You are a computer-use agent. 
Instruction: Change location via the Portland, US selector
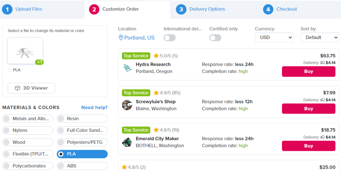[x=139, y=38]
